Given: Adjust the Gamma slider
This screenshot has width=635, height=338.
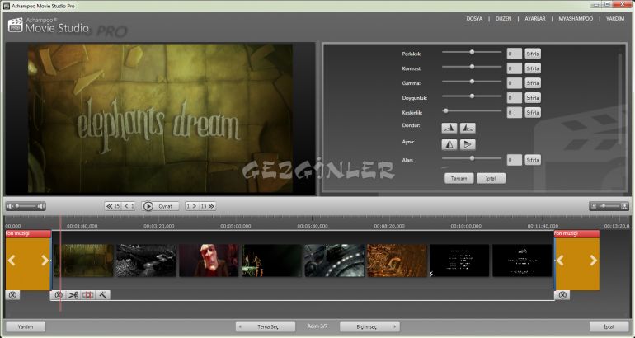Looking at the screenshot, I should tap(472, 82).
